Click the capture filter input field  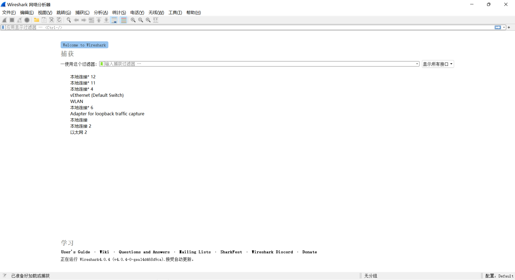[x=259, y=64]
